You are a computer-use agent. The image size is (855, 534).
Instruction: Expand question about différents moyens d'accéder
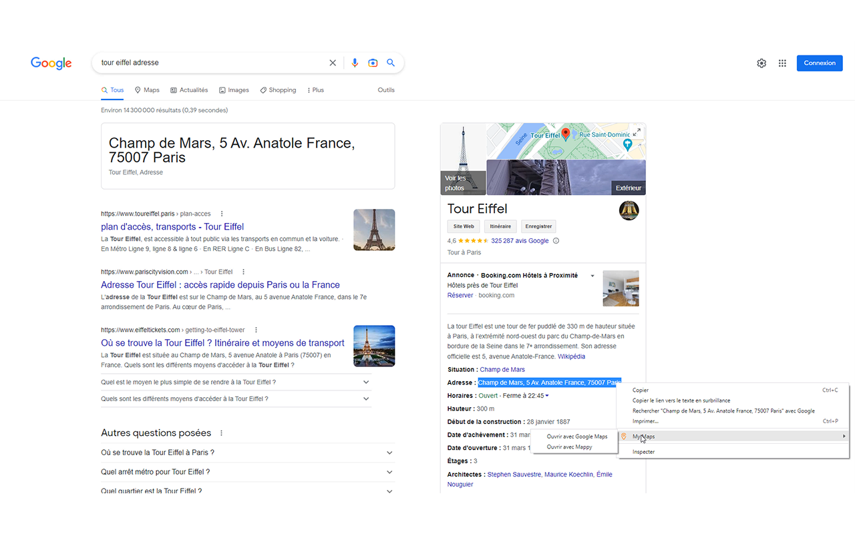click(236, 398)
